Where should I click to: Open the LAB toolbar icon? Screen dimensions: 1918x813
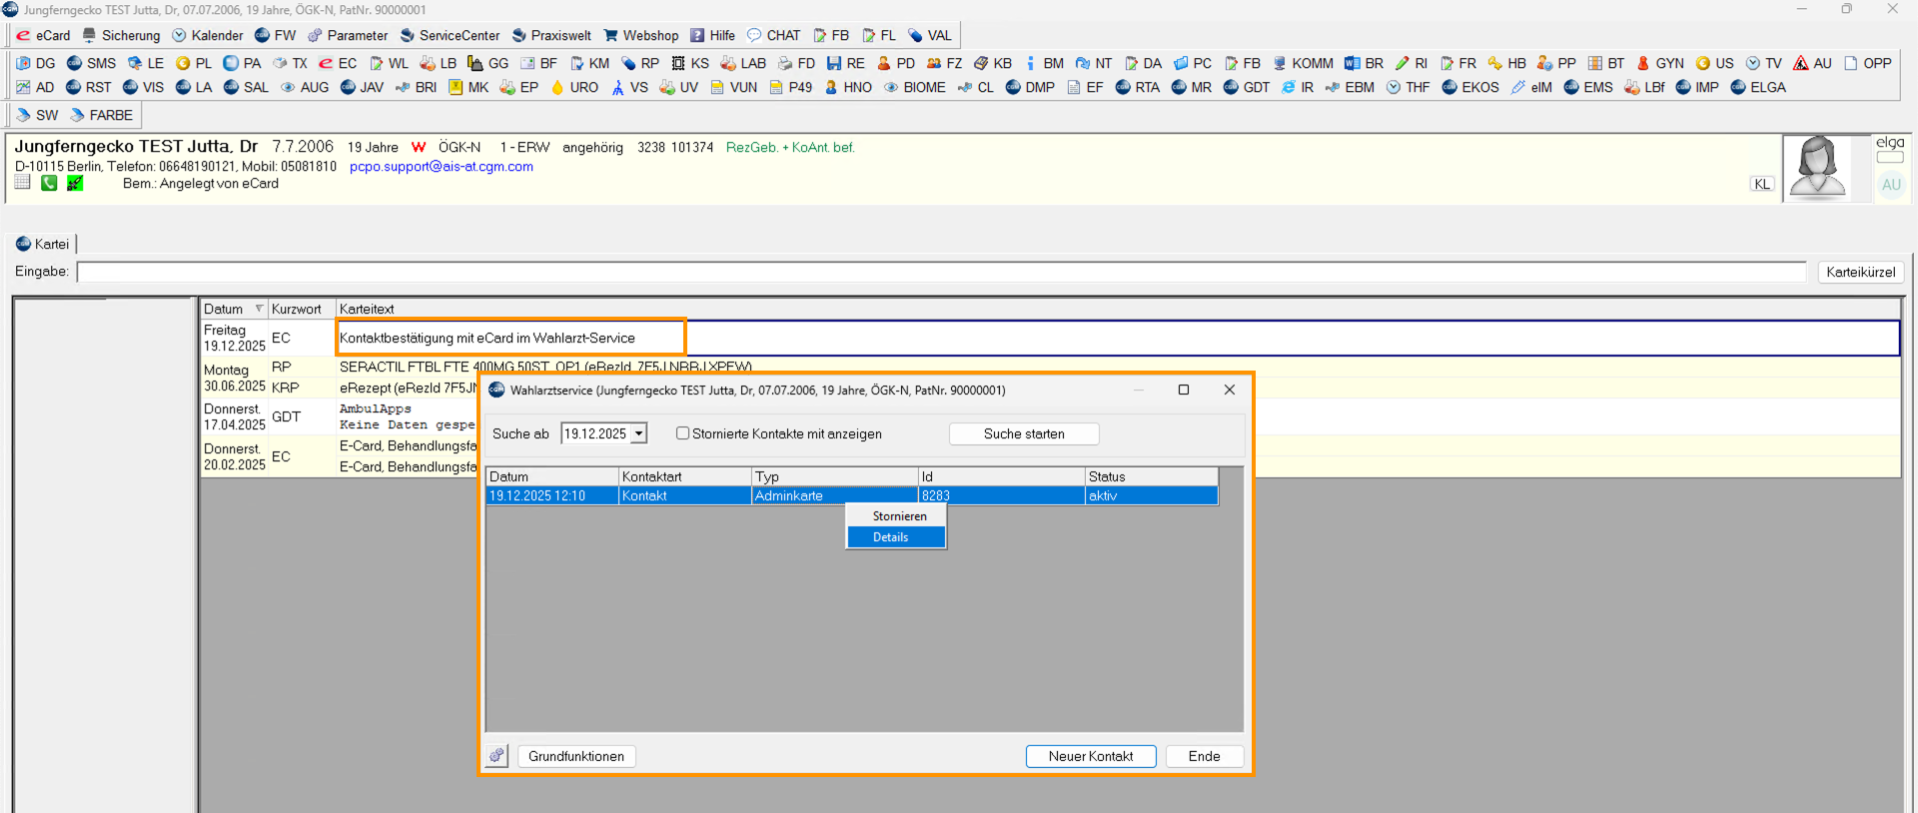point(728,63)
